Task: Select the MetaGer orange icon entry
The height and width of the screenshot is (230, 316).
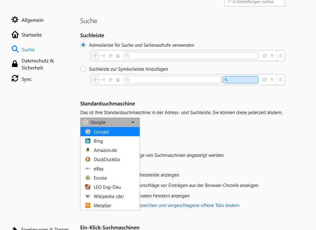Action: [x=88, y=205]
